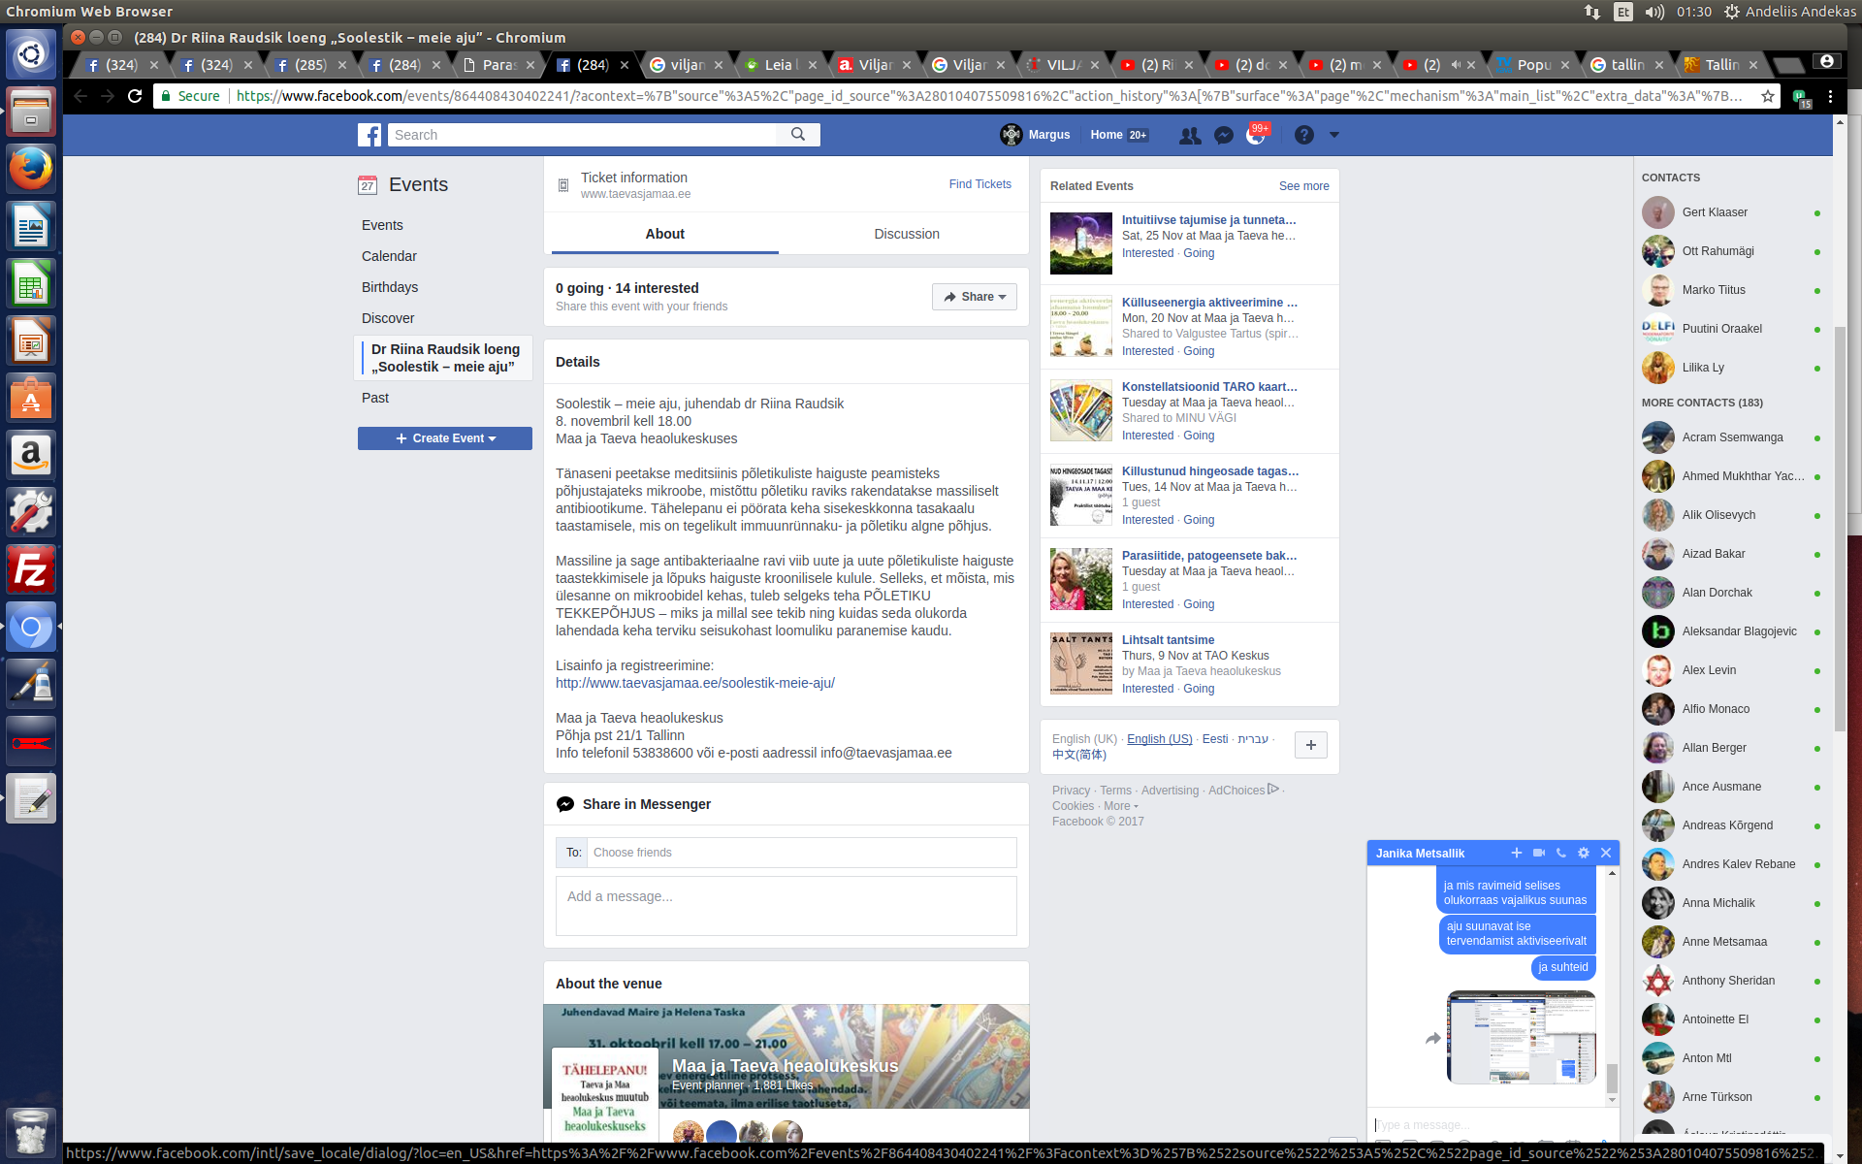Reload the page with the refresh icon
Image resolution: width=1862 pixels, height=1164 pixels.
coord(135,96)
